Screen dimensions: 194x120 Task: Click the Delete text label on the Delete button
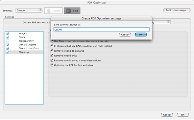[57, 11]
